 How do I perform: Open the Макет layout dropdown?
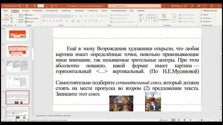coord(30,15)
